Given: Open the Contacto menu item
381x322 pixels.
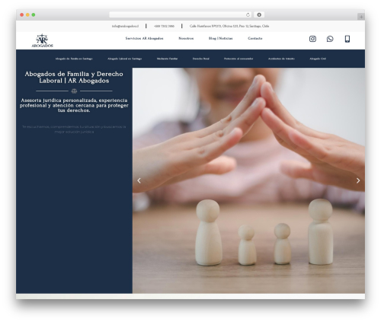Looking at the screenshot, I should tap(255, 38).
